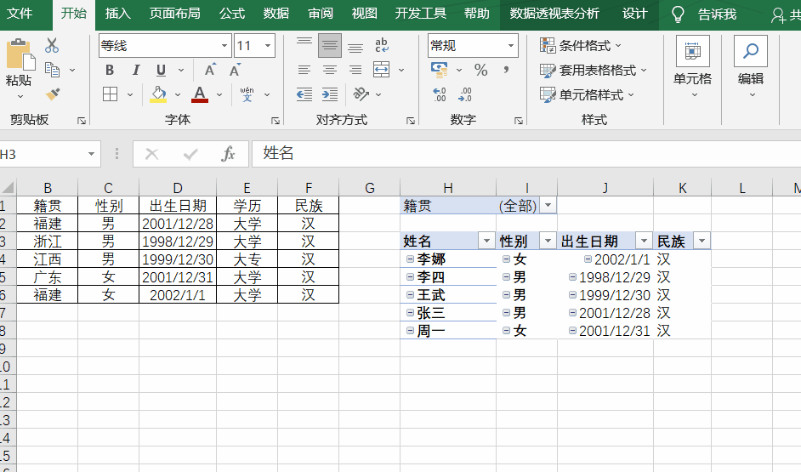The image size is (801, 472).
Task: Click the Accounting number format icon
Action: coord(440,70)
